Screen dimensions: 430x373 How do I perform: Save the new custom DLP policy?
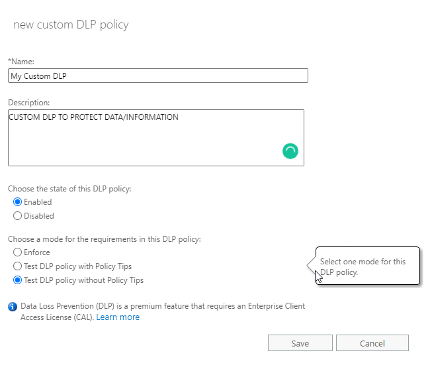pos(300,343)
